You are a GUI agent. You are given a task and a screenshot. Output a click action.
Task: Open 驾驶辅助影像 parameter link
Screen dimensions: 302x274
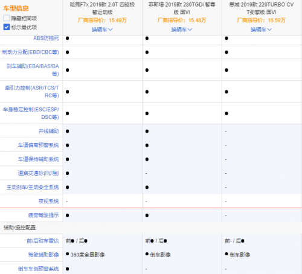[43, 255]
